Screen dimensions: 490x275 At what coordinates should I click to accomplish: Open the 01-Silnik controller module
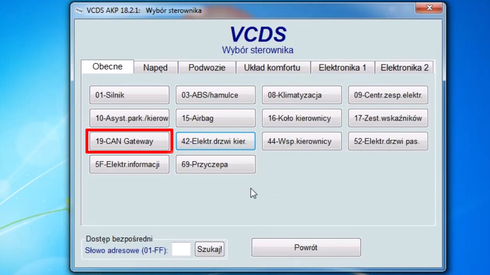(129, 95)
